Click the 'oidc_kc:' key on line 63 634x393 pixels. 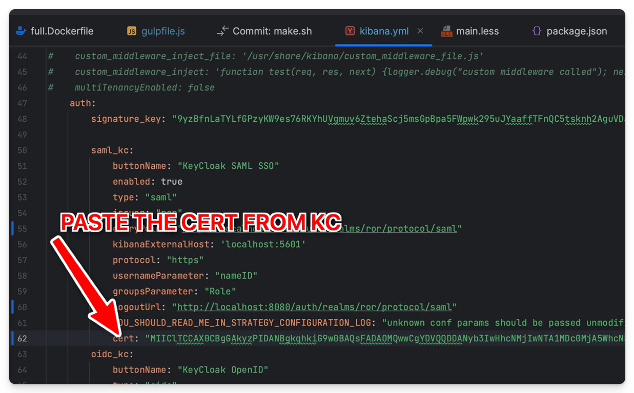point(112,354)
